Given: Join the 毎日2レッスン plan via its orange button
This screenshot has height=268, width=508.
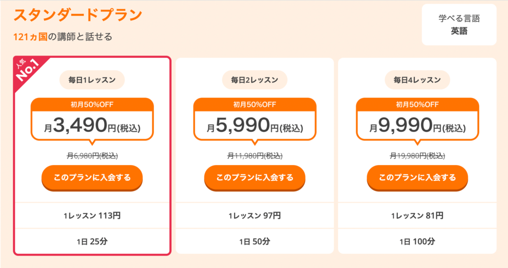Looking at the screenshot, I should point(254,178).
